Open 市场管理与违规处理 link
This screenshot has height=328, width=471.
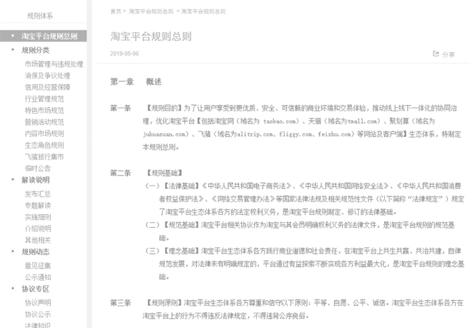pyautogui.click(x=54, y=64)
